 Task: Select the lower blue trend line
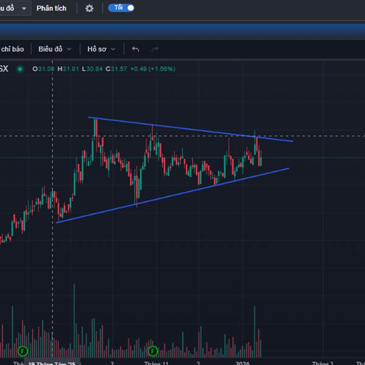[x=172, y=195]
